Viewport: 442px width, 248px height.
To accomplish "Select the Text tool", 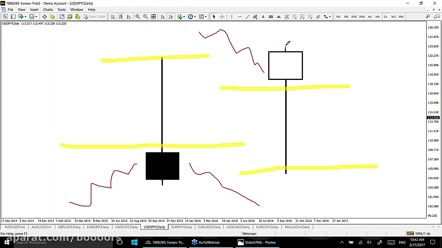I will pos(263,17).
